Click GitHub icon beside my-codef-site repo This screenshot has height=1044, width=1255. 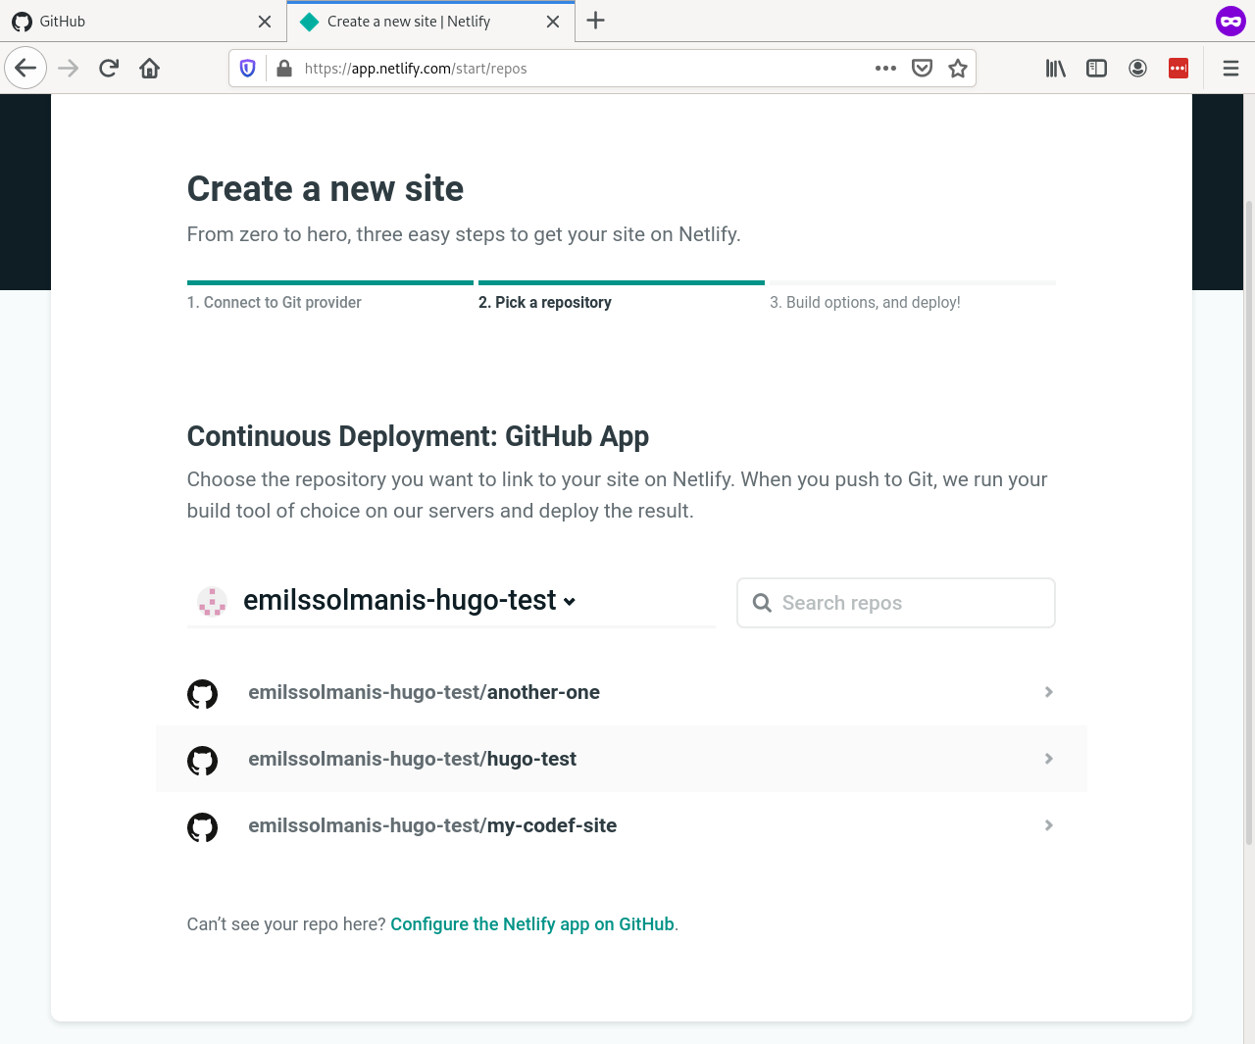pos(202,827)
